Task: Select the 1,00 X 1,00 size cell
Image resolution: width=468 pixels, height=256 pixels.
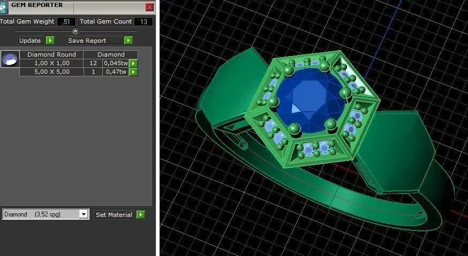Action: 51,63
